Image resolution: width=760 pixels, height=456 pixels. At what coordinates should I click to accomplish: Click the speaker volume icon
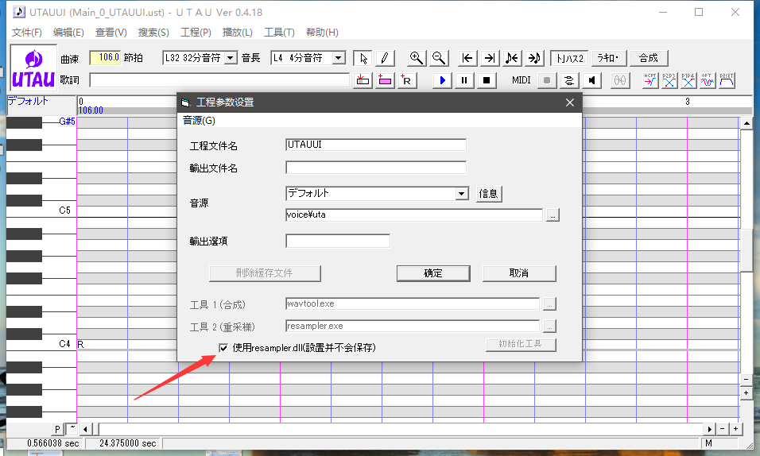click(x=591, y=80)
